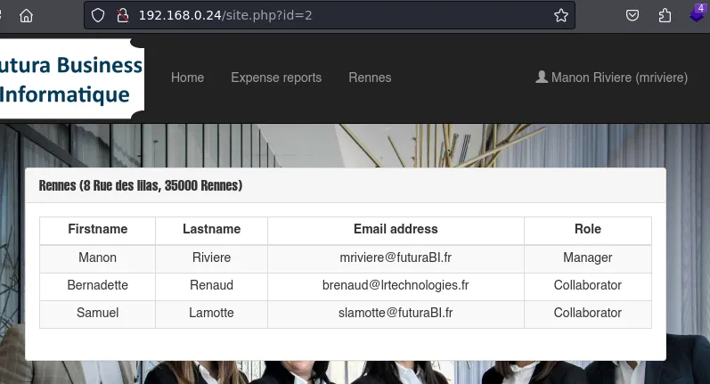Click the Futura Business Informatique logo
The height and width of the screenshot is (384, 710).
click(71, 78)
